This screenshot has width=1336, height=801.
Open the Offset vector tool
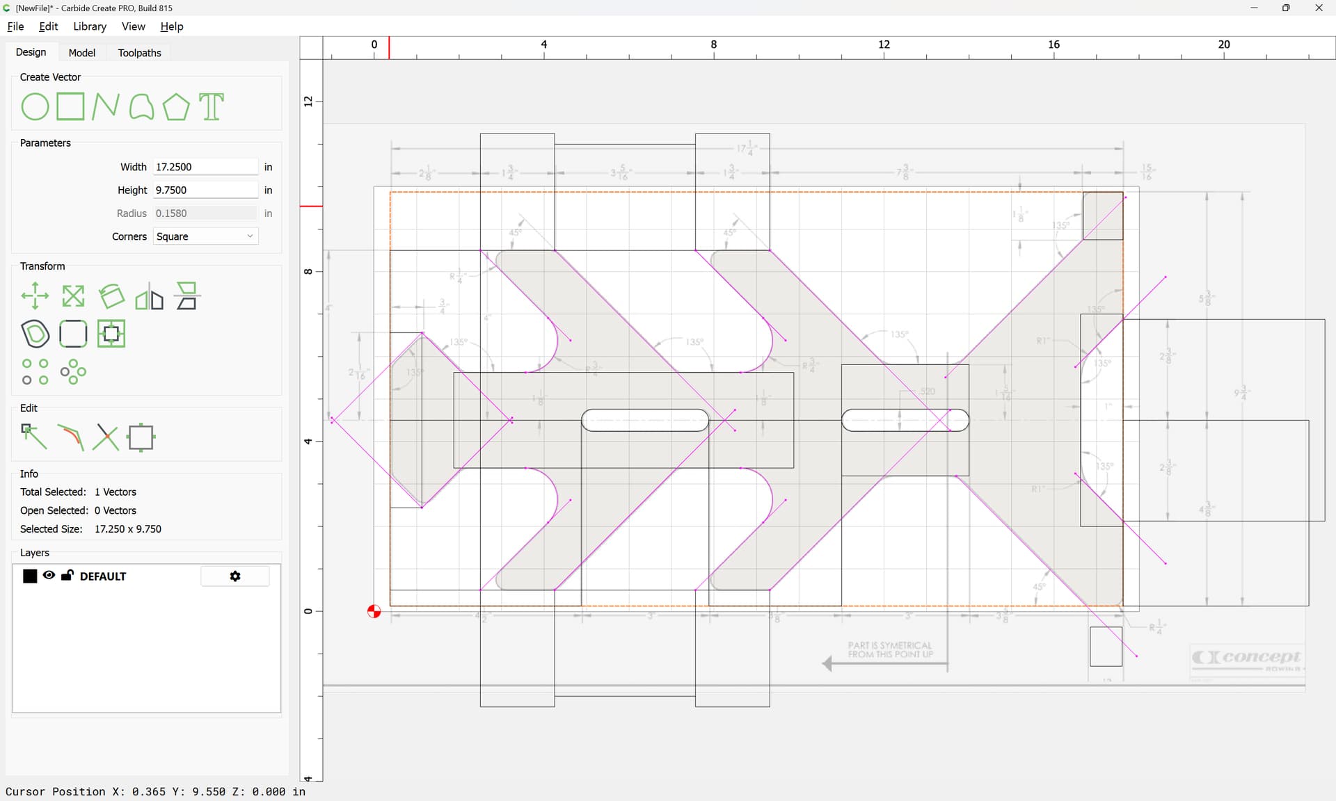pyautogui.click(x=35, y=334)
